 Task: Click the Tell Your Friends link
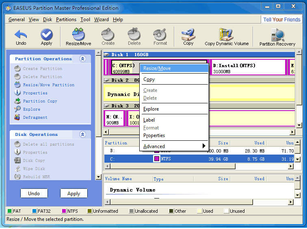pyautogui.click(x=281, y=20)
